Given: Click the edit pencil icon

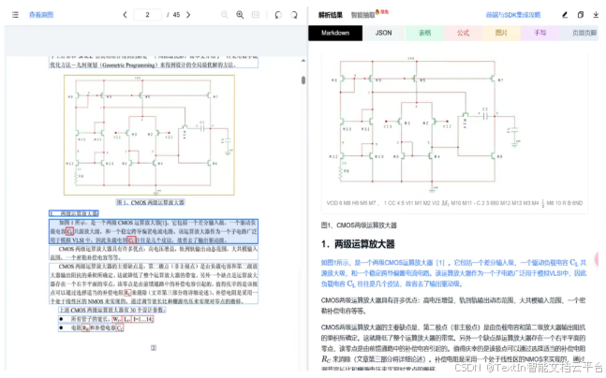Looking at the screenshot, I should pos(565,15).
